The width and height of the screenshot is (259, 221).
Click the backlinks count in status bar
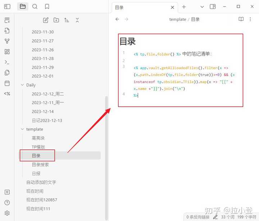point(197,217)
